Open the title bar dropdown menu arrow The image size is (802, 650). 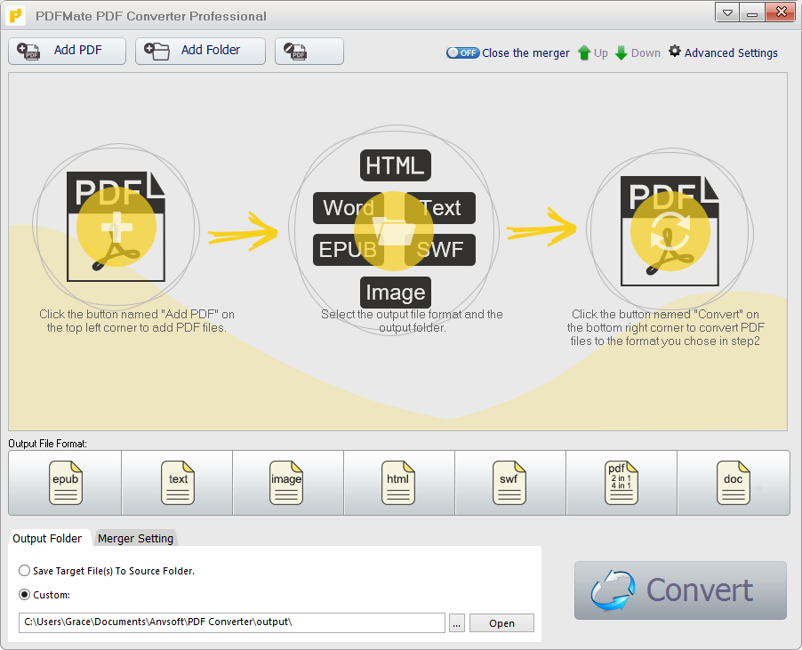pos(727,12)
